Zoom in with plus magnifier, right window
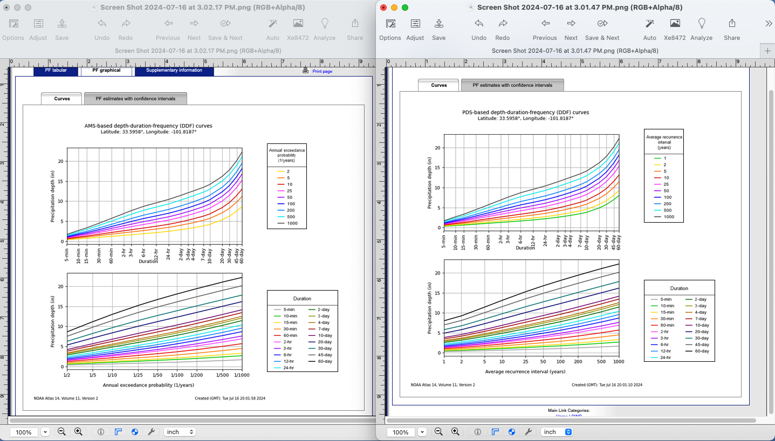 point(455,432)
